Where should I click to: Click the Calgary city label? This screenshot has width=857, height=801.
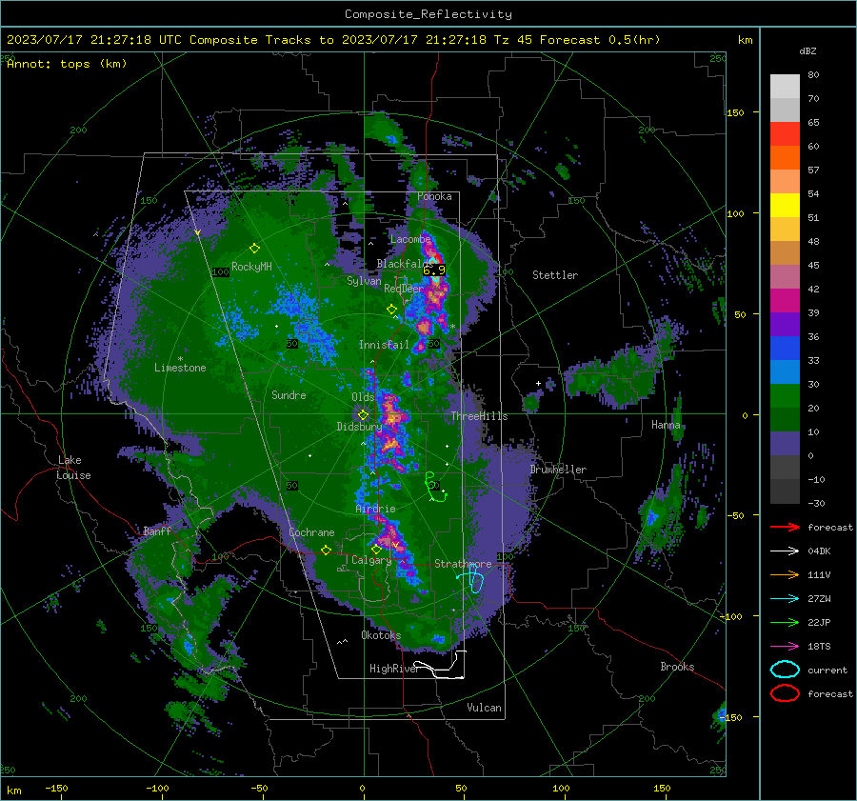tap(371, 560)
